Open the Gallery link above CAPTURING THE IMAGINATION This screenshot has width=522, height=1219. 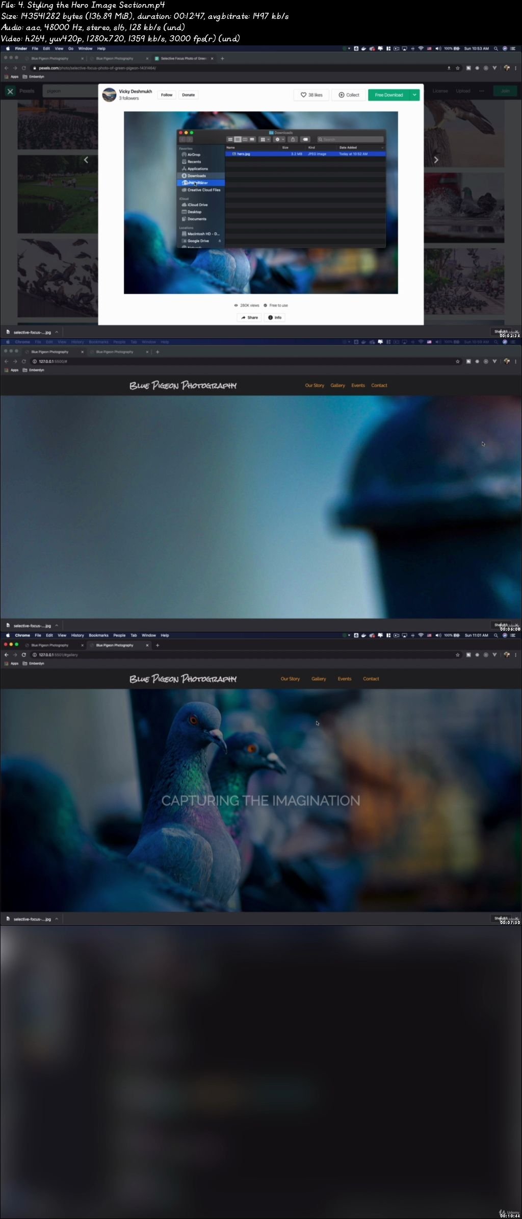click(319, 679)
